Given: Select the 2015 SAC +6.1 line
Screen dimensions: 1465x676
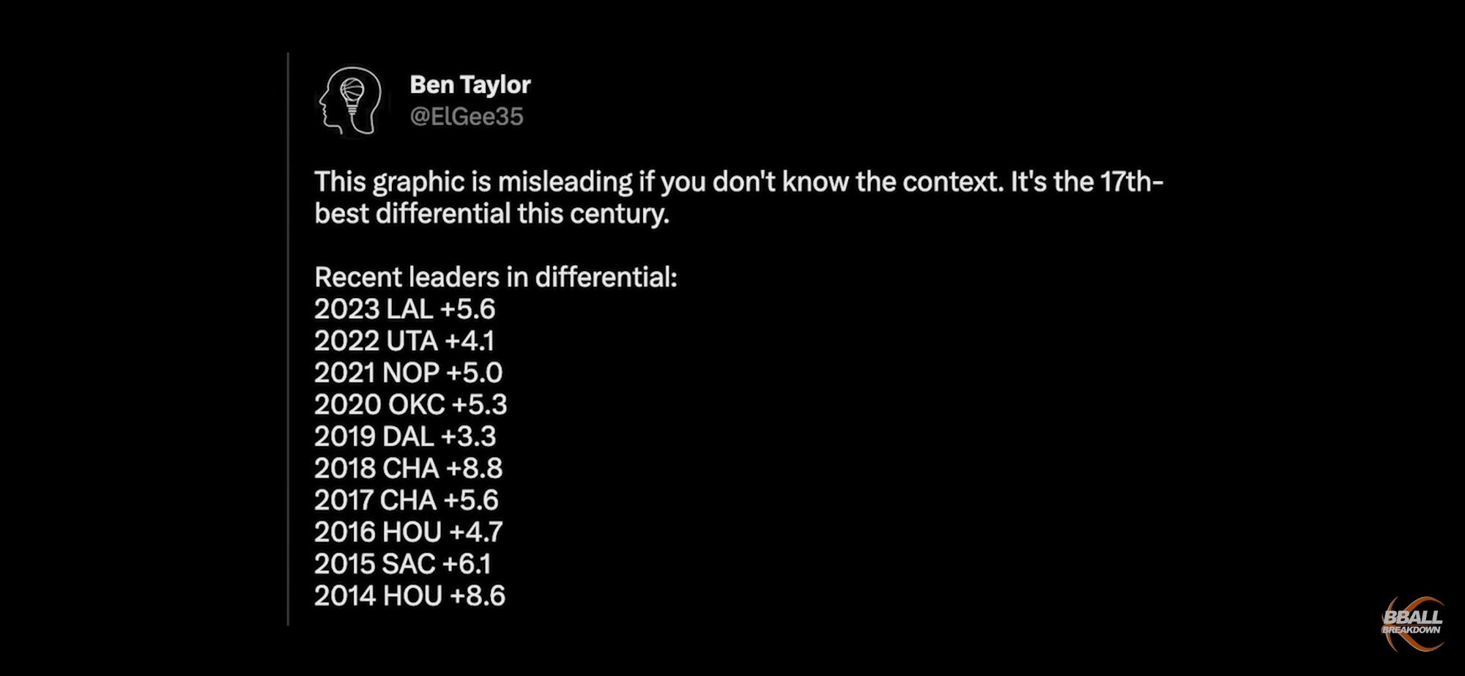Looking at the screenshot, I should click(402, 564).
